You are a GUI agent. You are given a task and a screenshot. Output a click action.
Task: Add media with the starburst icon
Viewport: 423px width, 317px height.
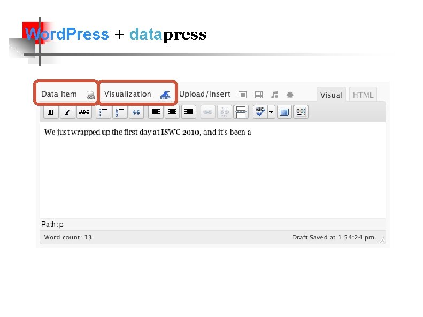tap(290, 95)
